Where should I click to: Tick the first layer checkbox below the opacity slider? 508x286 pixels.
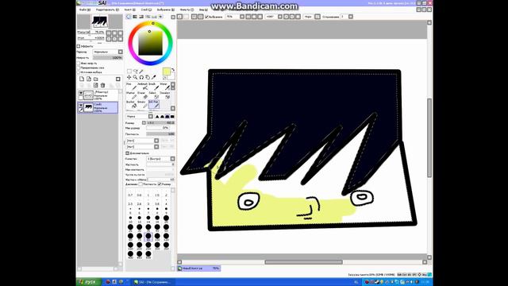pyautogui.click(x=79, y=64)
